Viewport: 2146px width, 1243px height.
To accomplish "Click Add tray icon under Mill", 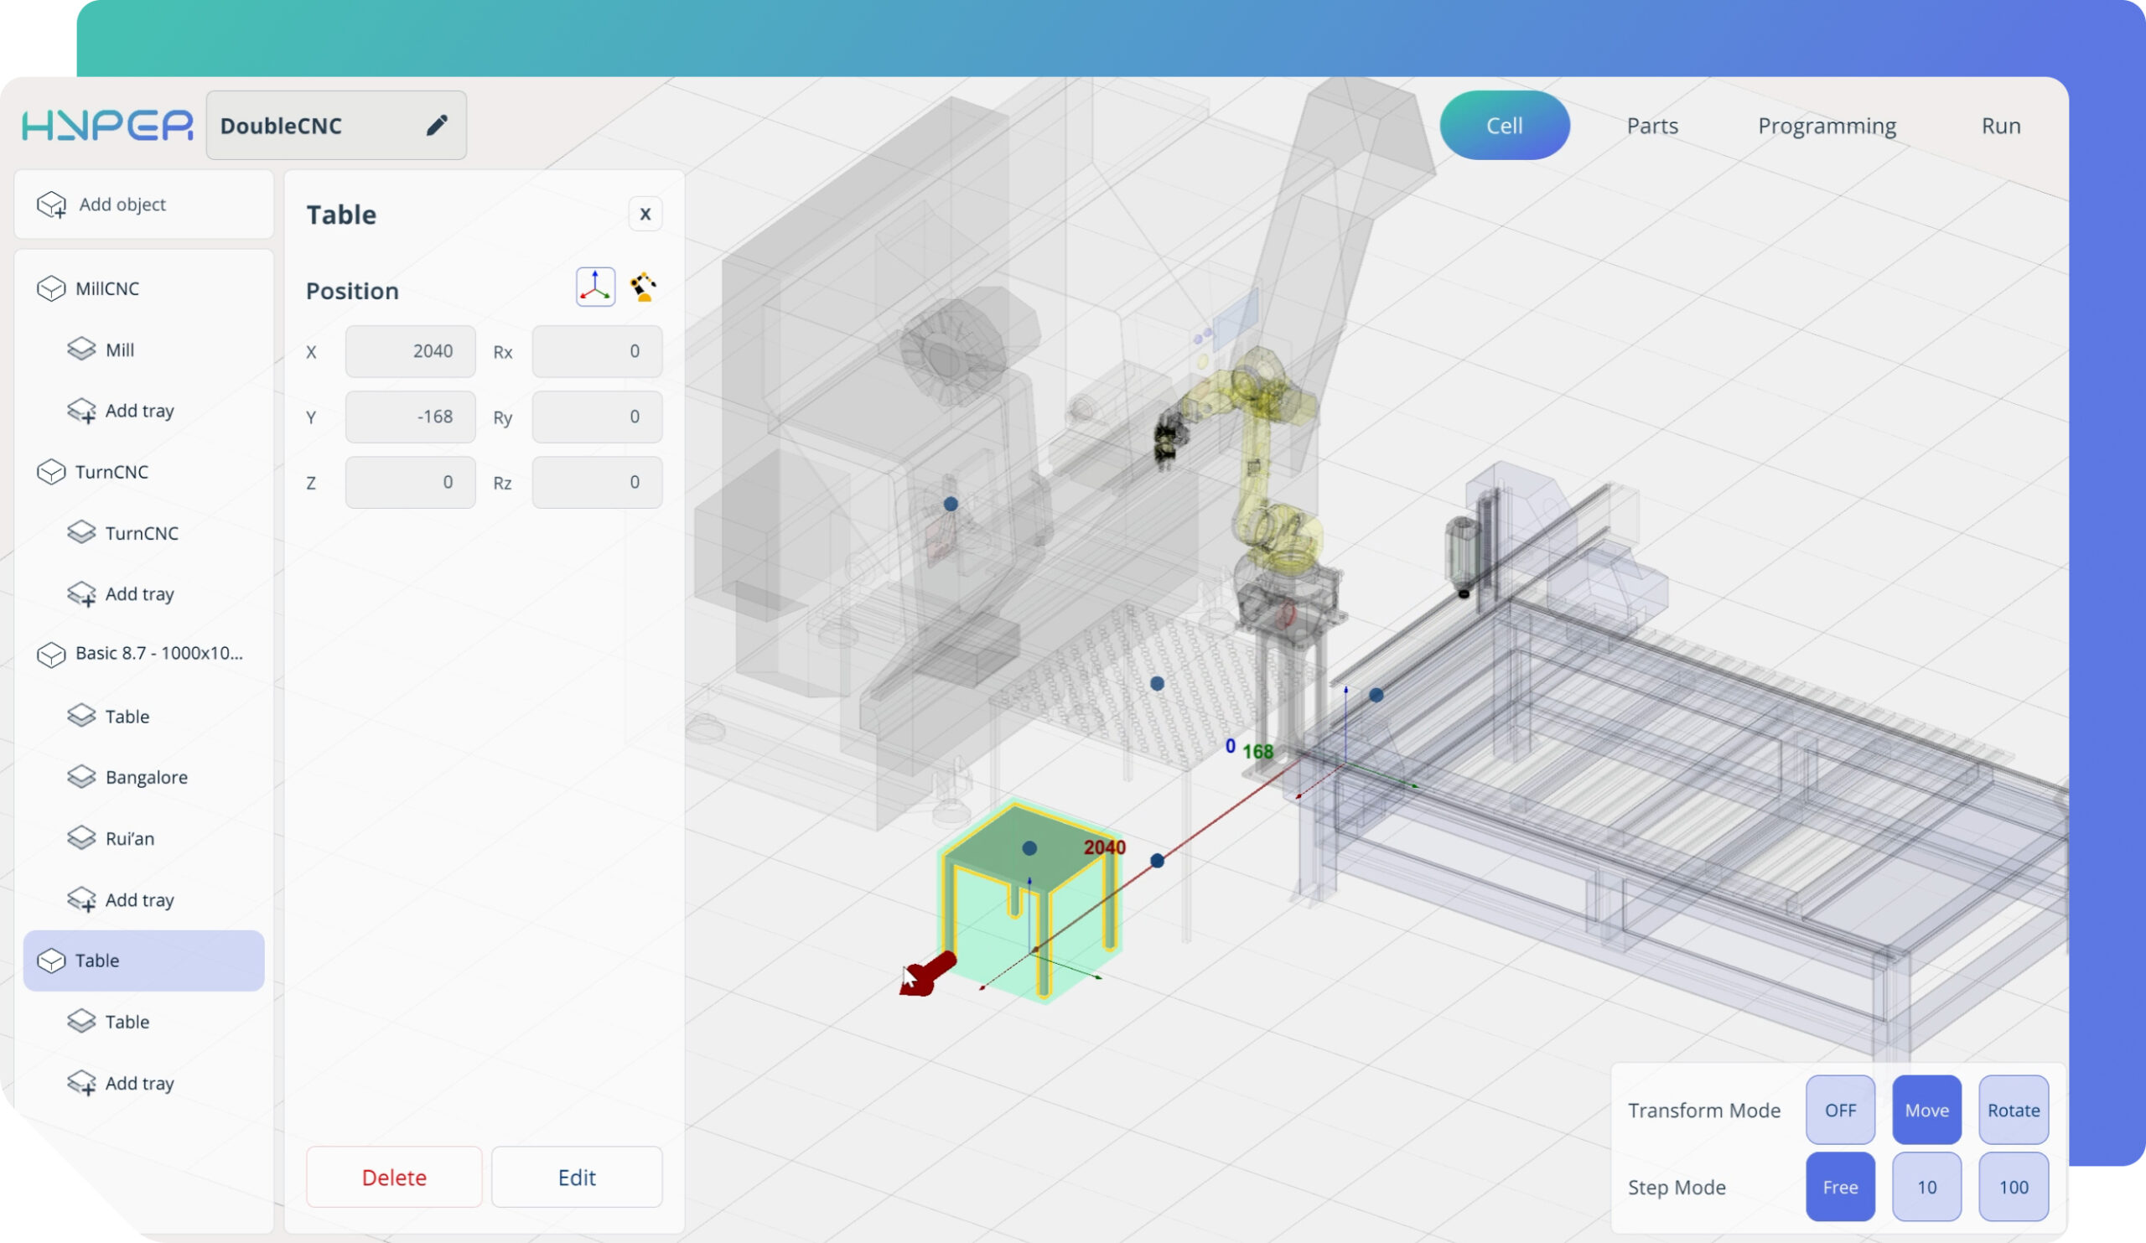I will tap(82, 411).
